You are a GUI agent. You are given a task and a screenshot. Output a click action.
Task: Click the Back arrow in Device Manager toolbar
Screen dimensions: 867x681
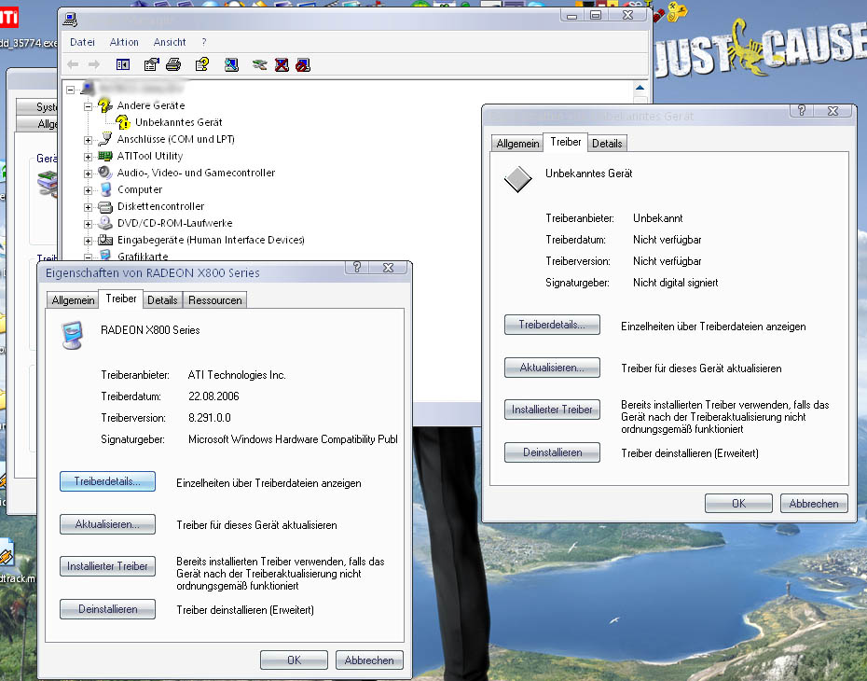click(x=73, y=64)
